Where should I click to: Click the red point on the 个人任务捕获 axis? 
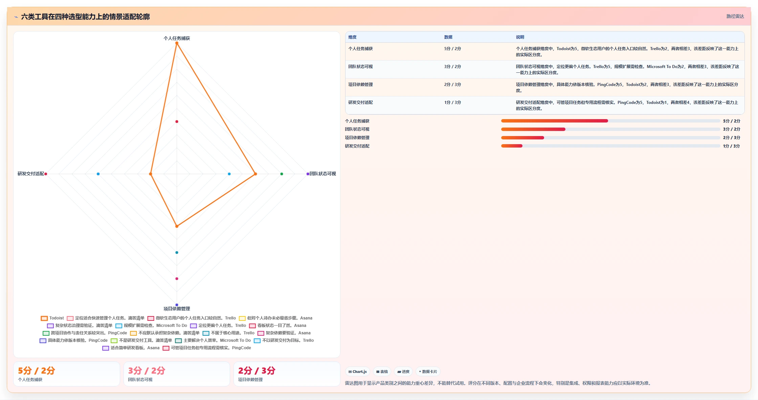click(x=177, y=121)
